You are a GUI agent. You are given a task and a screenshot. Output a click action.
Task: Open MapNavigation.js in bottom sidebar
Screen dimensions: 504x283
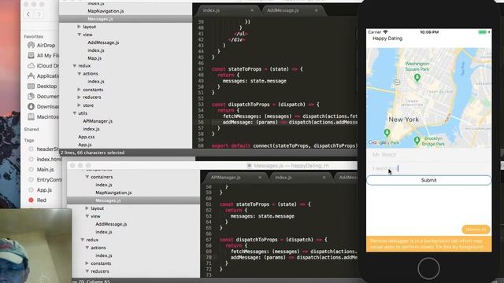[x=113, y=193]
